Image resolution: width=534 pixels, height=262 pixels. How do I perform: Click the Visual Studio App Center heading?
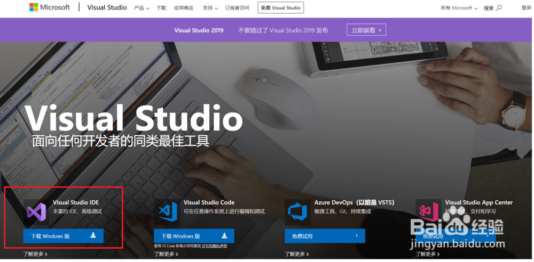(479, 202)
